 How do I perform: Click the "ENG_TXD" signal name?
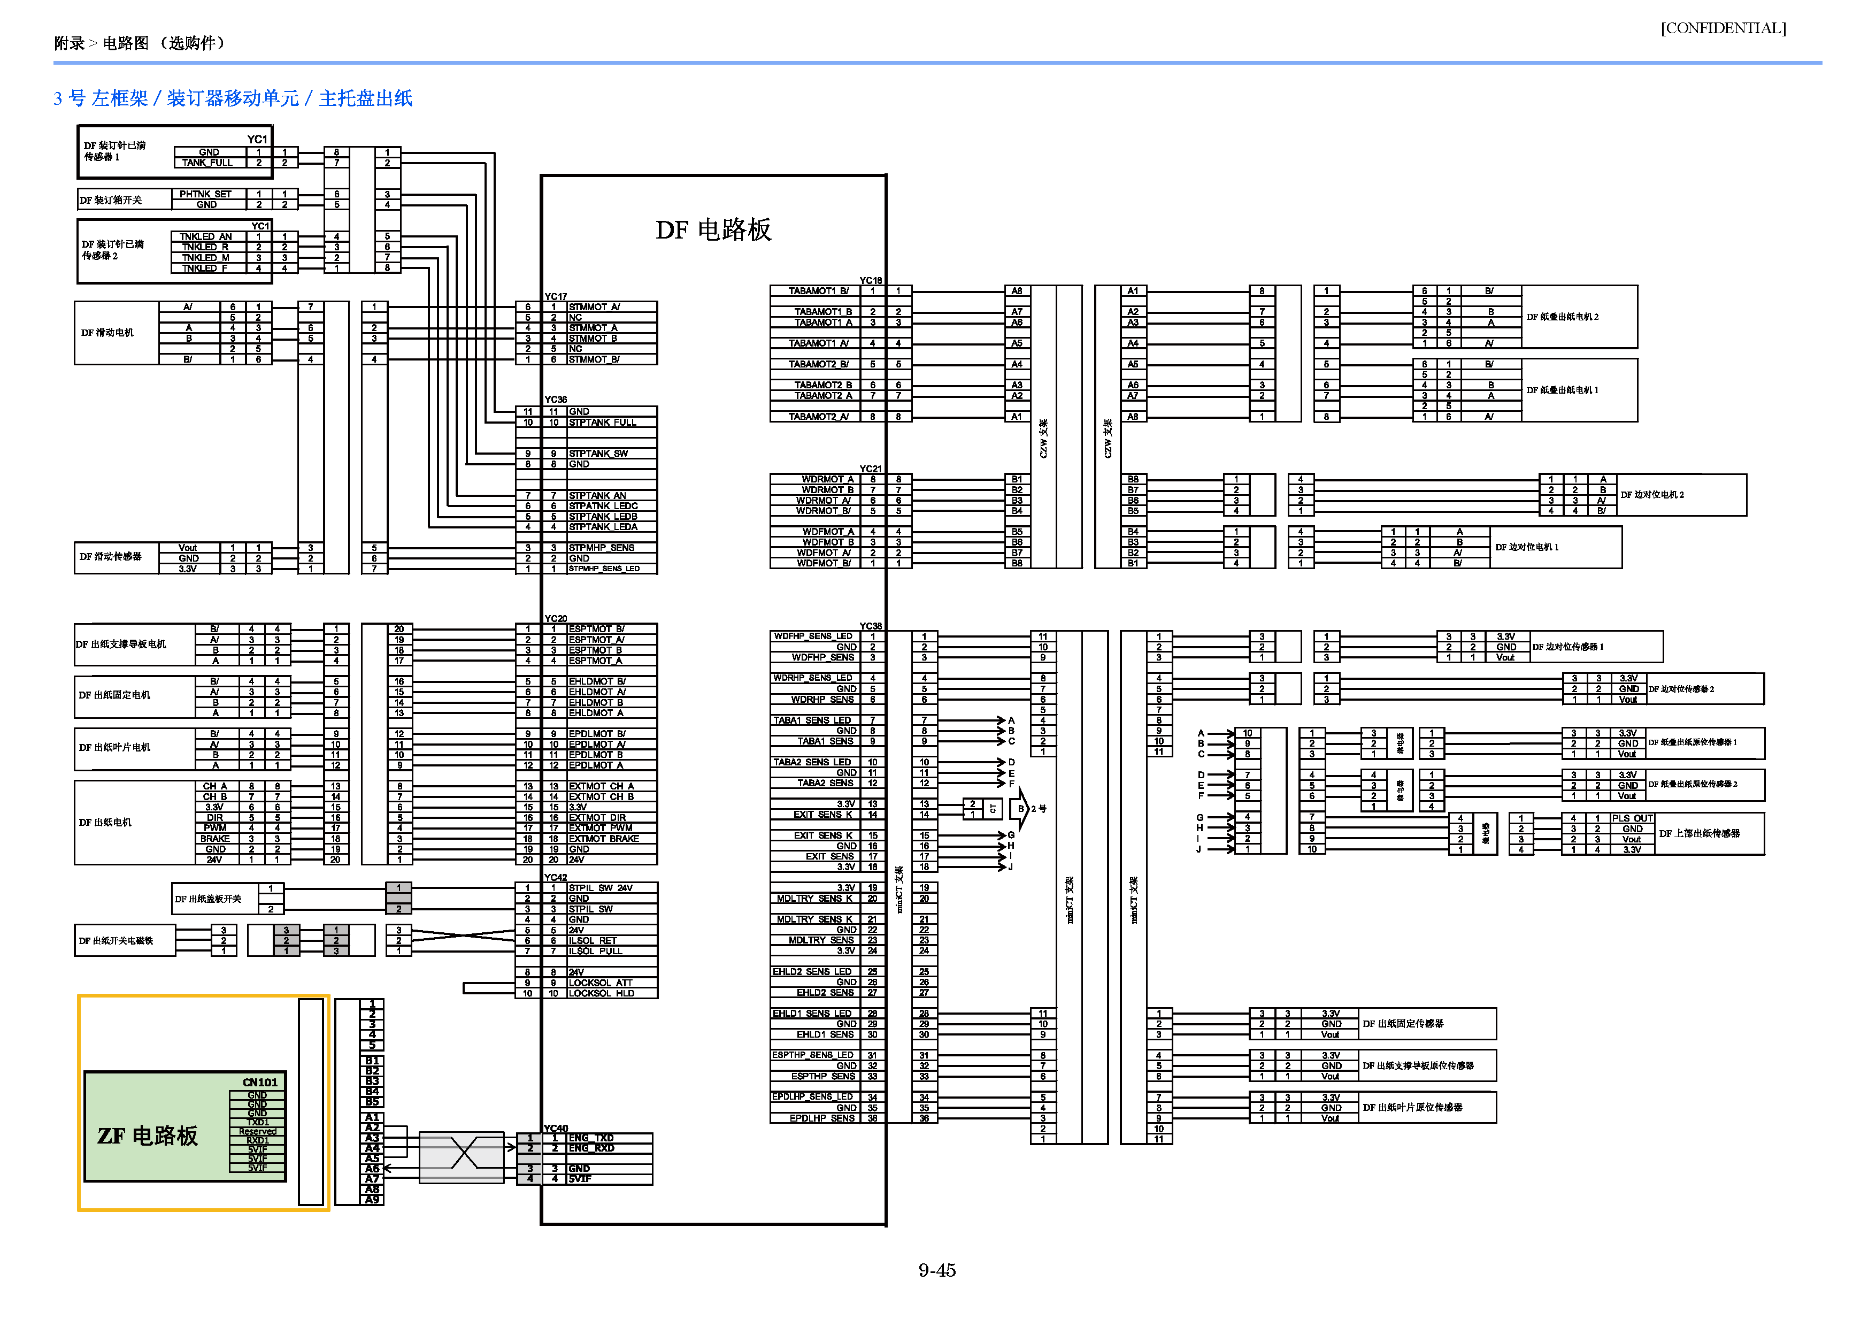pos(591,1138)
